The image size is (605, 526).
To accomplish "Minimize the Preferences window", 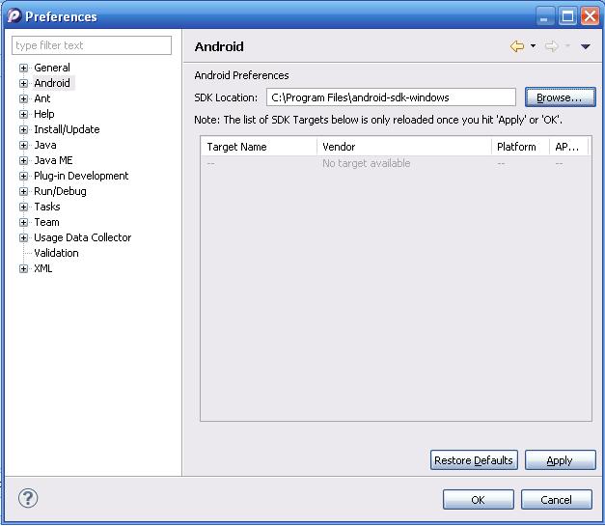I will click(x=544, y=16).
